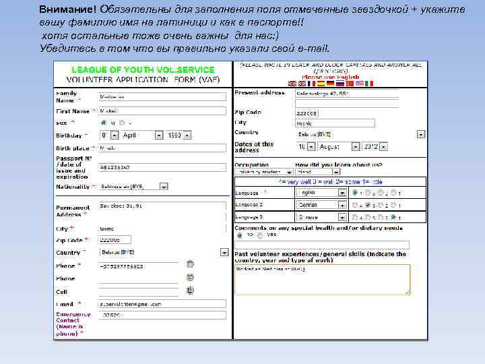The width and height of the screenshot is (485, 364).
Task: Open the Birthday day dropdown
Action: pyautogui.click(x=115, y=135)
